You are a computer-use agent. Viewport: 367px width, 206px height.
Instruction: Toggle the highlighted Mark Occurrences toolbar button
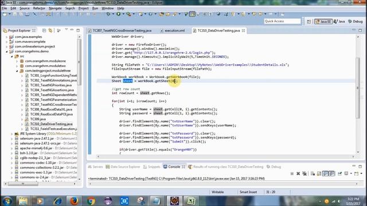point(192,14)
